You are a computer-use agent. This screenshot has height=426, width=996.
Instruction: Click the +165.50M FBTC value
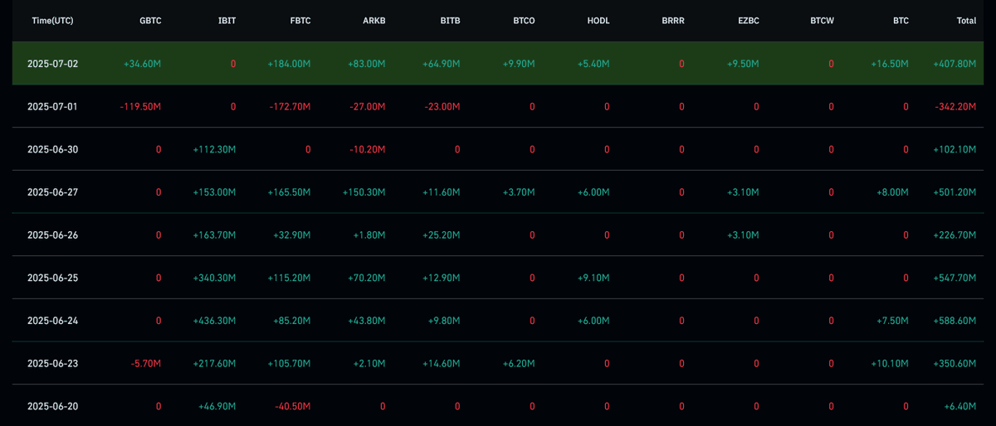coord(289,192)
